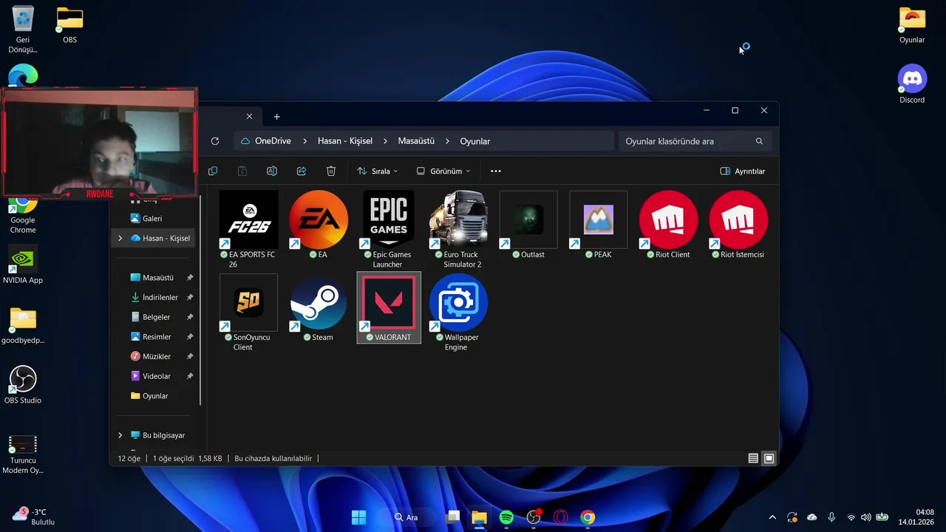The width and height of the screenshot is (946, 532).
Task: Click Oyunlar breadcrumb segment
Action: pos(475,141)
